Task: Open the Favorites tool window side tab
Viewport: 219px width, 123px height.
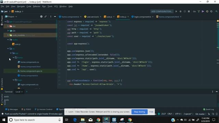Action: 2,100
